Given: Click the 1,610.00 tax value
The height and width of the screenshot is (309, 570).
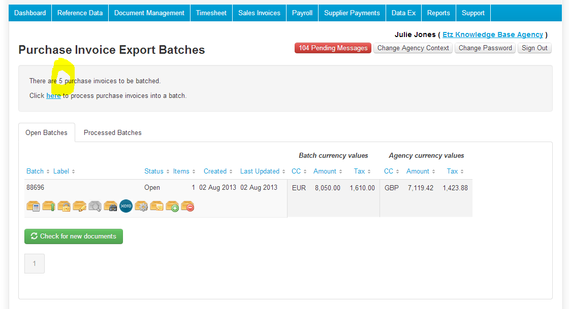Looking at the screenshot, I should [362, 188].
